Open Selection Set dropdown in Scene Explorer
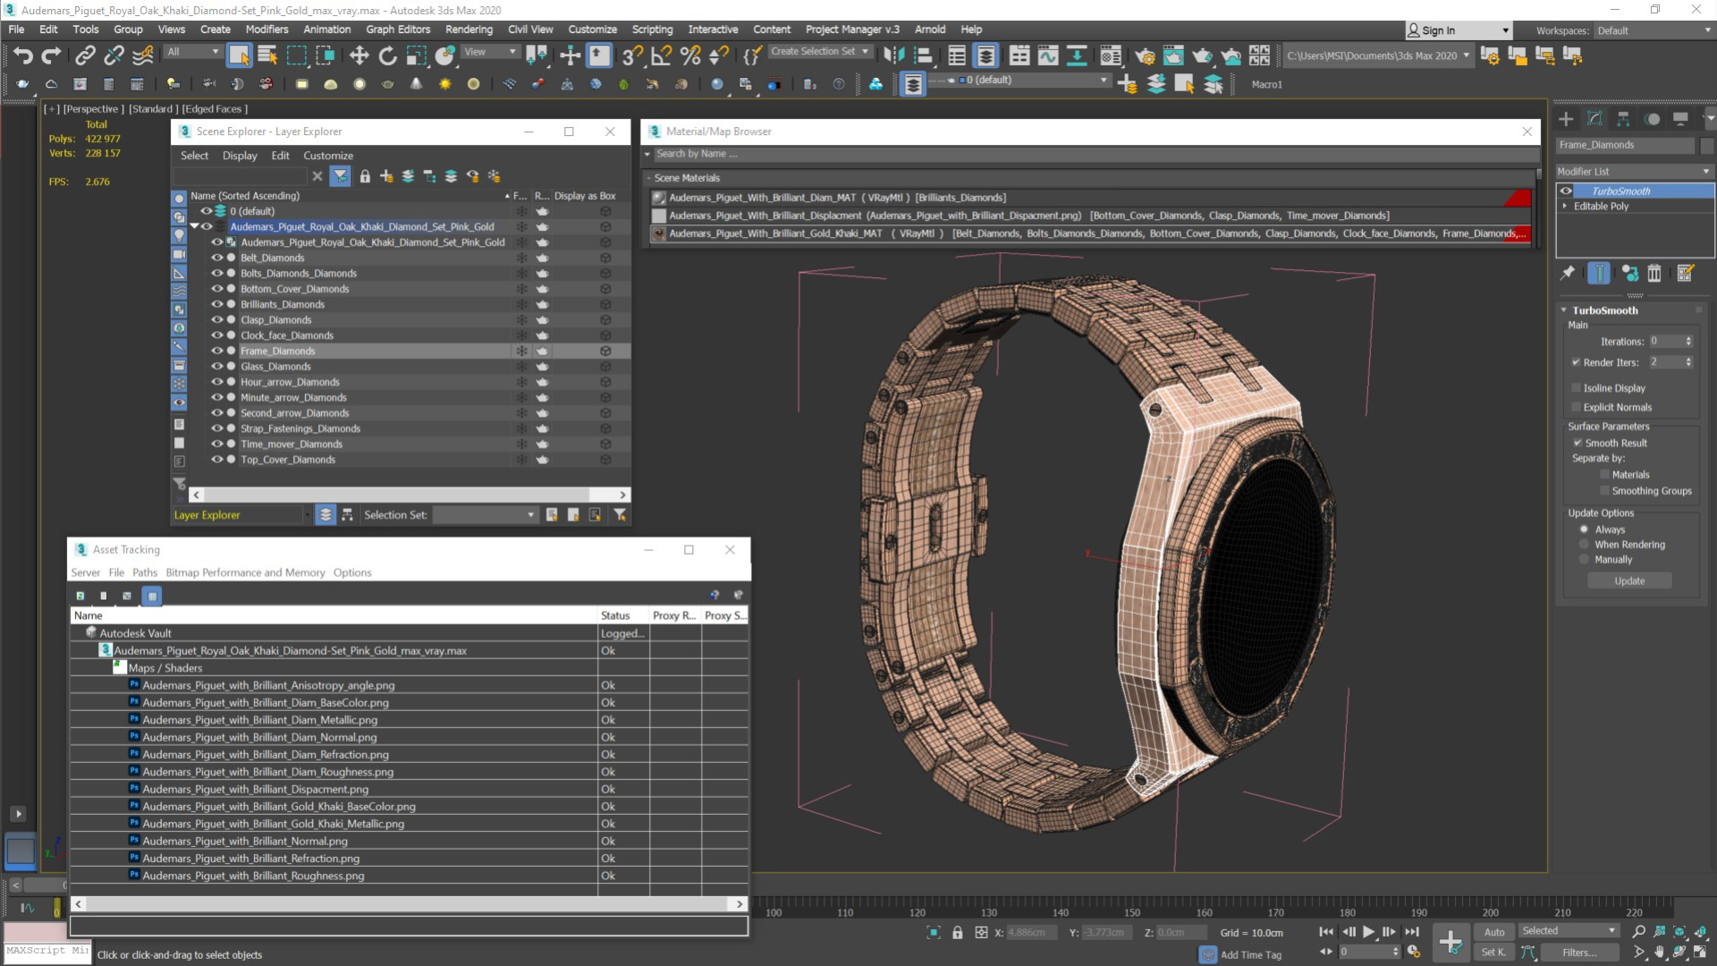Viewport: 1717px width, 966px height. click(486, 515)
